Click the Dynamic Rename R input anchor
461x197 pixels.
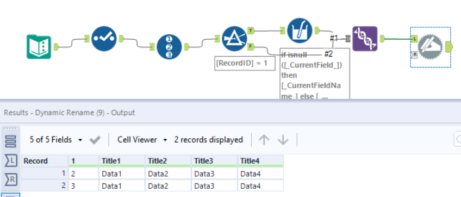[414, 54]
